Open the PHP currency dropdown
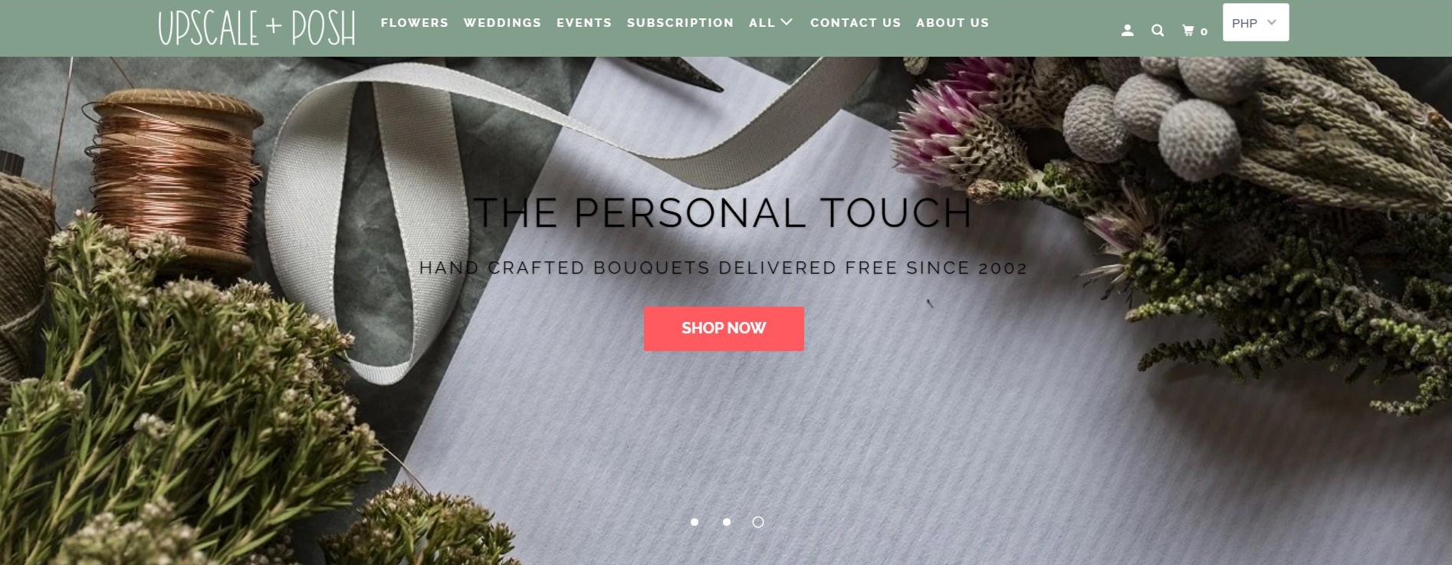Screen dimensions: 1452x565 pos(1255,23)
